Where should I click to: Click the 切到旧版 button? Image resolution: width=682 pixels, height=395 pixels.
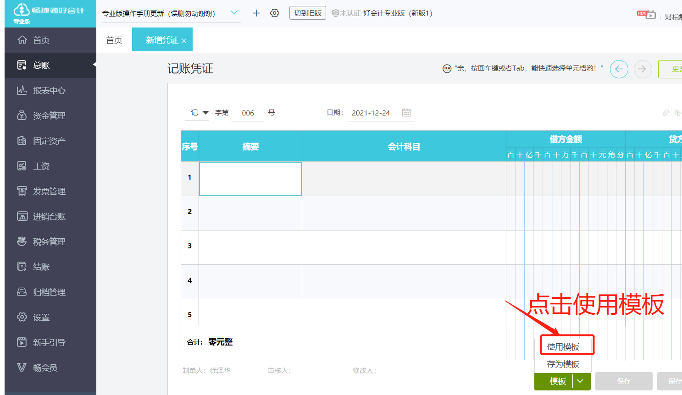coord(308,13)
